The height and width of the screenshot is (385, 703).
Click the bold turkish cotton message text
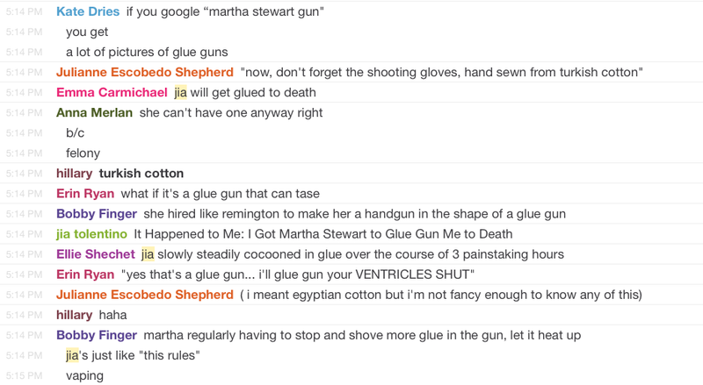click(x=141, y=174)
